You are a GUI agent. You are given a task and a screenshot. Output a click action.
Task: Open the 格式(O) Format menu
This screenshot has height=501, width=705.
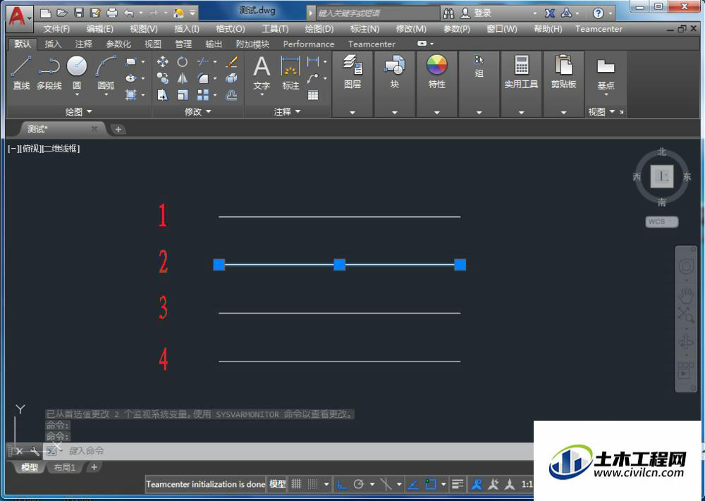tap(231, 29)
